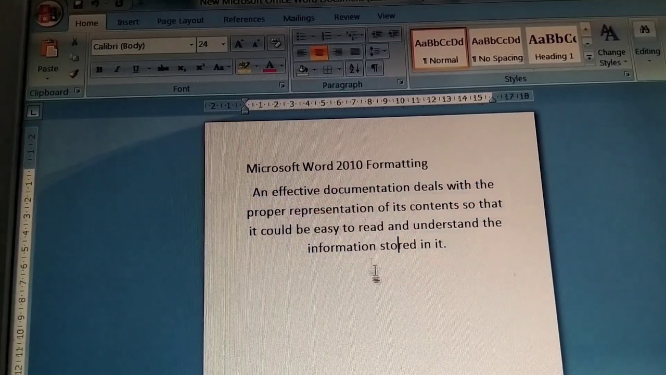Toggle Justify alignment
Viewport: 666px width, 375px height.
355,52
